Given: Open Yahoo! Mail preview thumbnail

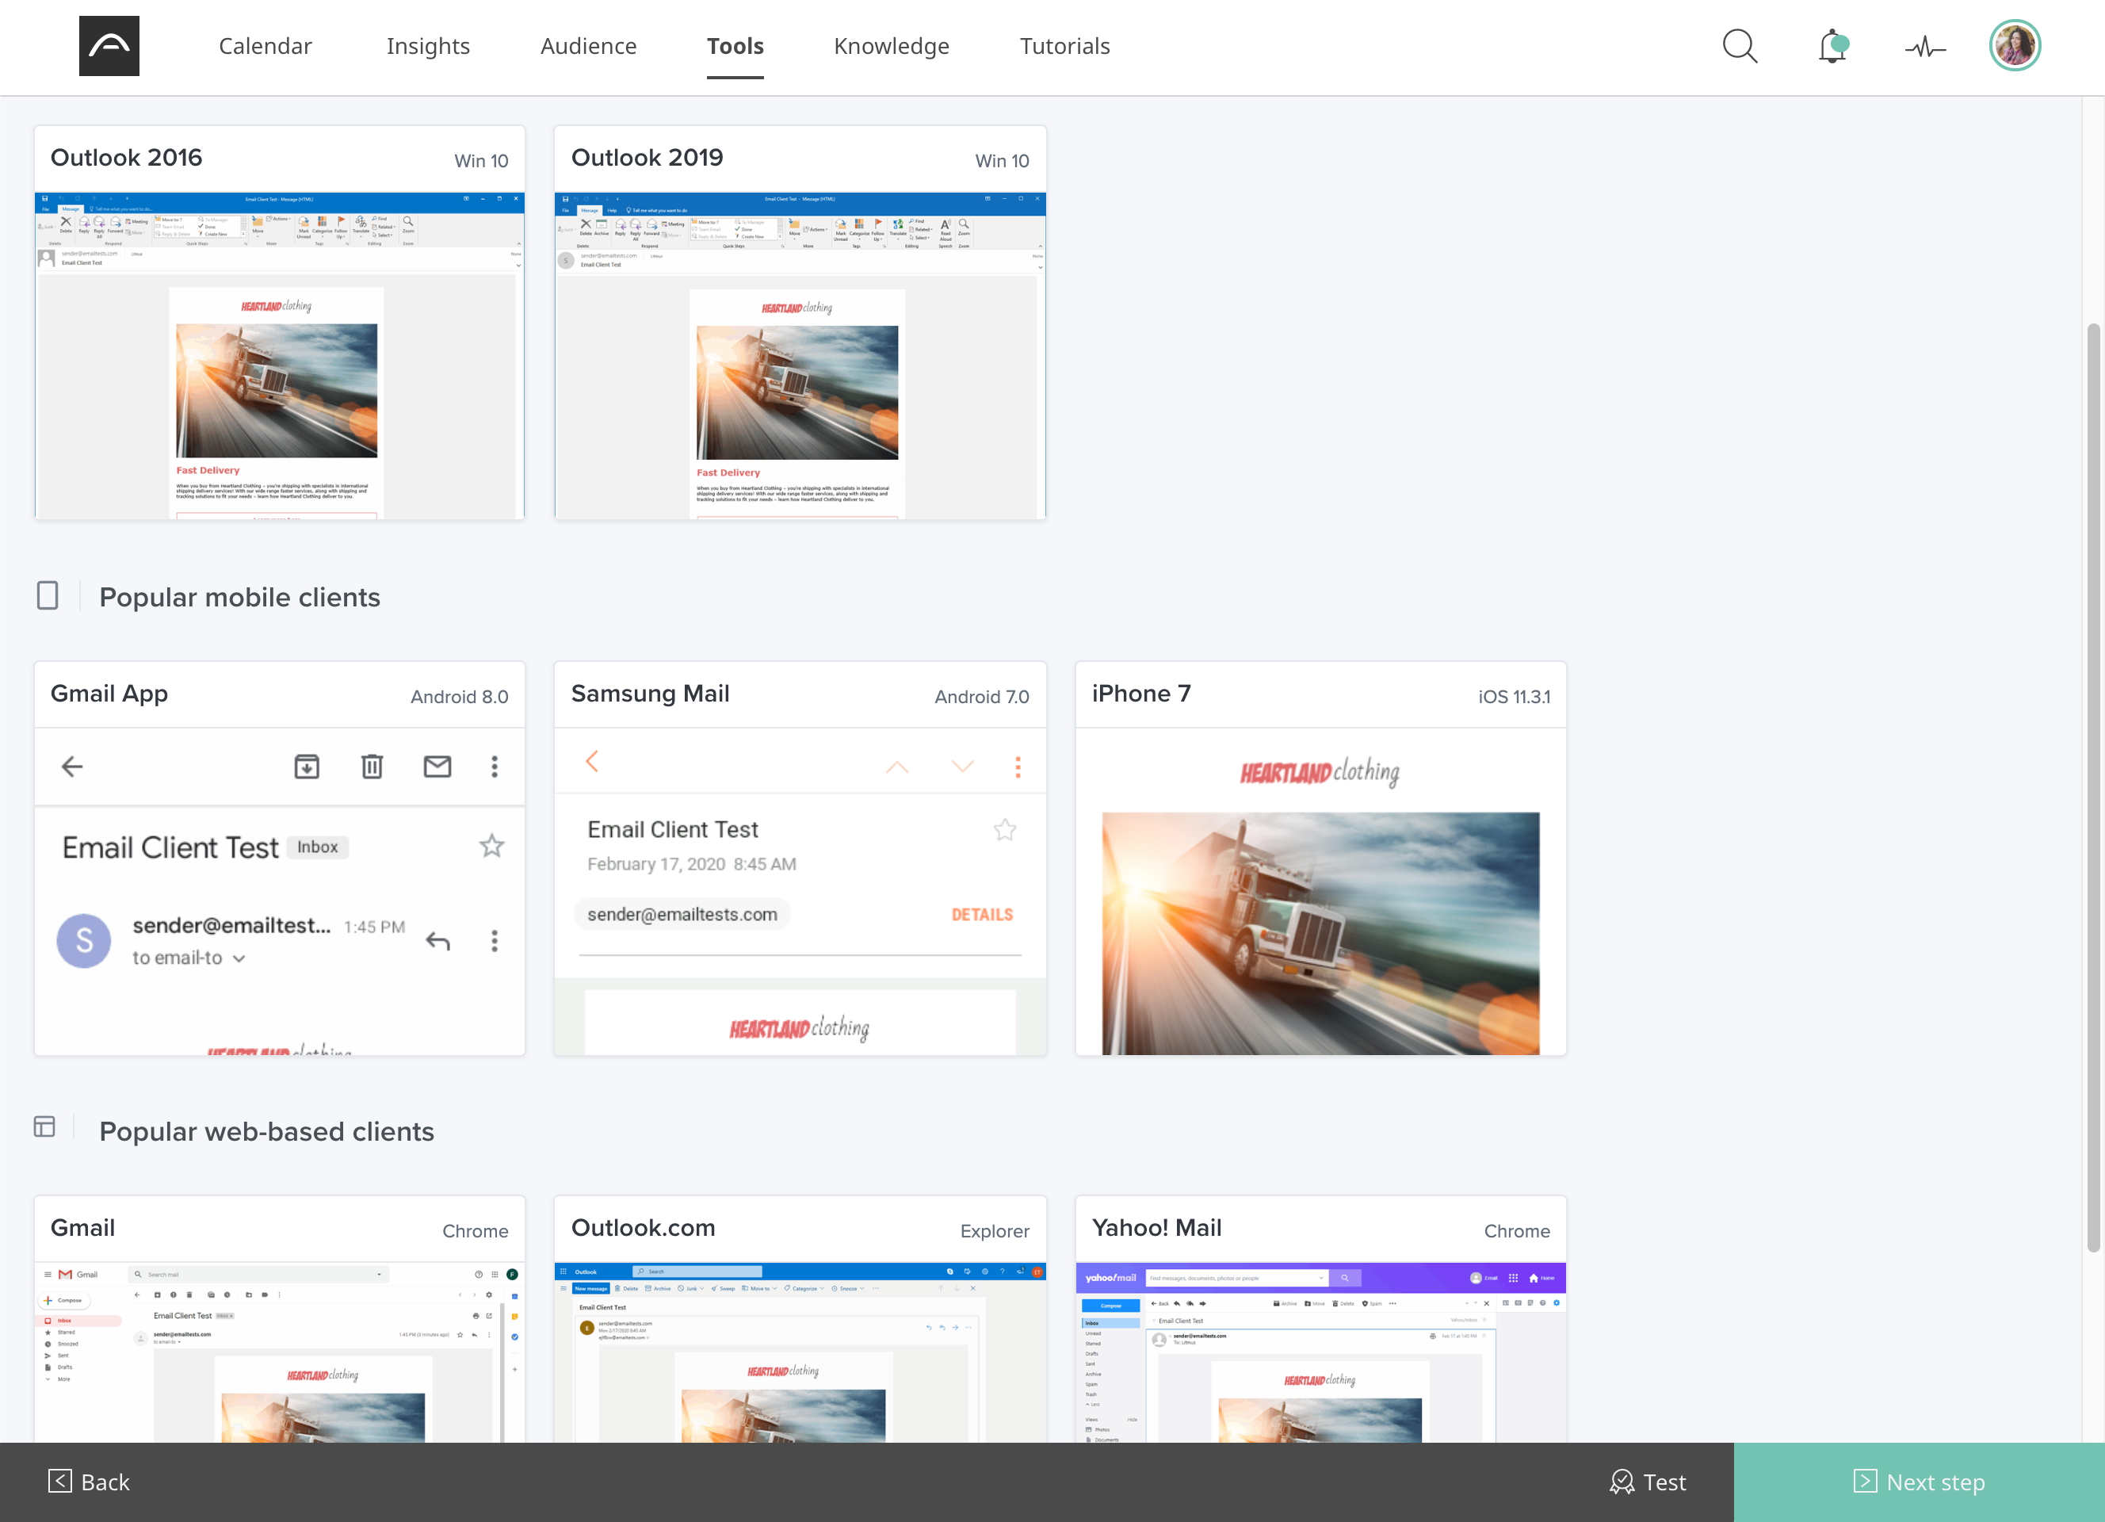Looking at the screenshot, I should click(1320, 1352).
